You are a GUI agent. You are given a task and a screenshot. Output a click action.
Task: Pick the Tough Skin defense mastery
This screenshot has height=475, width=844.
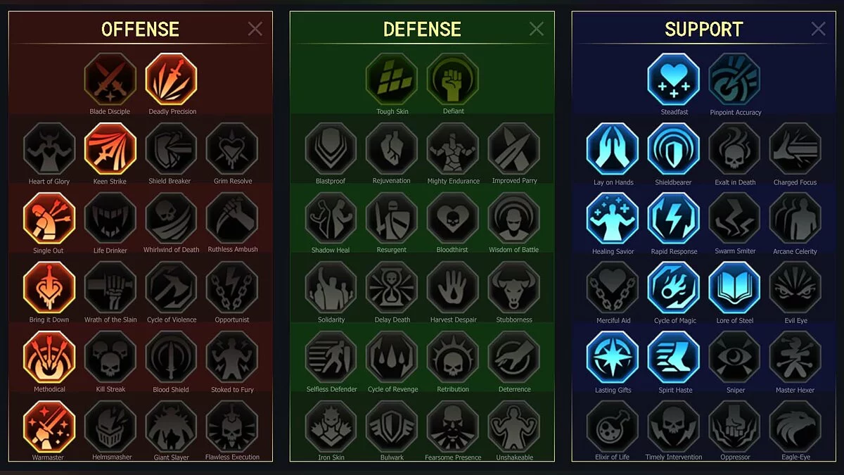[392, 80]
